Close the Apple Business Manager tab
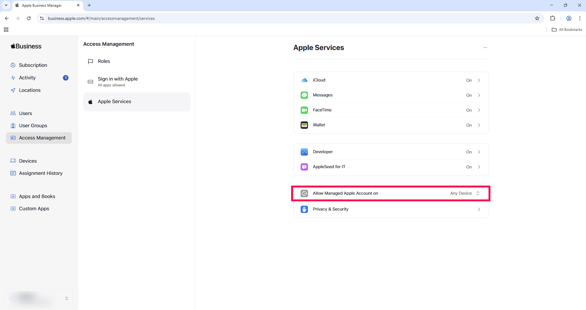Image resolution: width=586 pixels, height=310 pixels. 78,5
